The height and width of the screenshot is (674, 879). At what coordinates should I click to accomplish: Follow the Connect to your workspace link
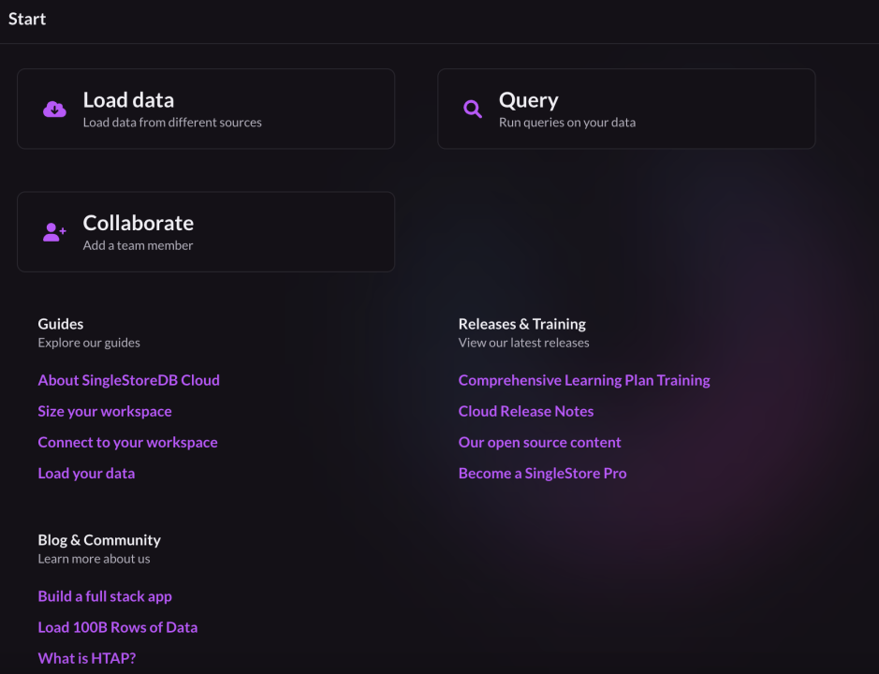[127, 442]
